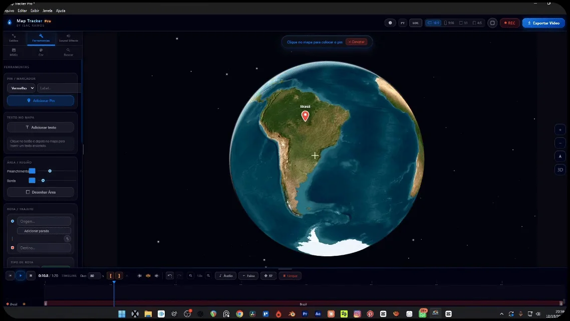Zoom out the map with minus
The image size is (570, 321).
(560, 143)
